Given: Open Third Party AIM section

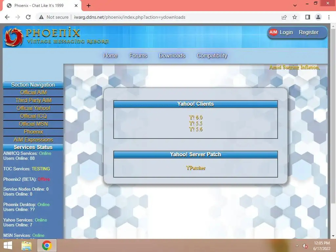Looking at the screenshot, I should point(33,100).
